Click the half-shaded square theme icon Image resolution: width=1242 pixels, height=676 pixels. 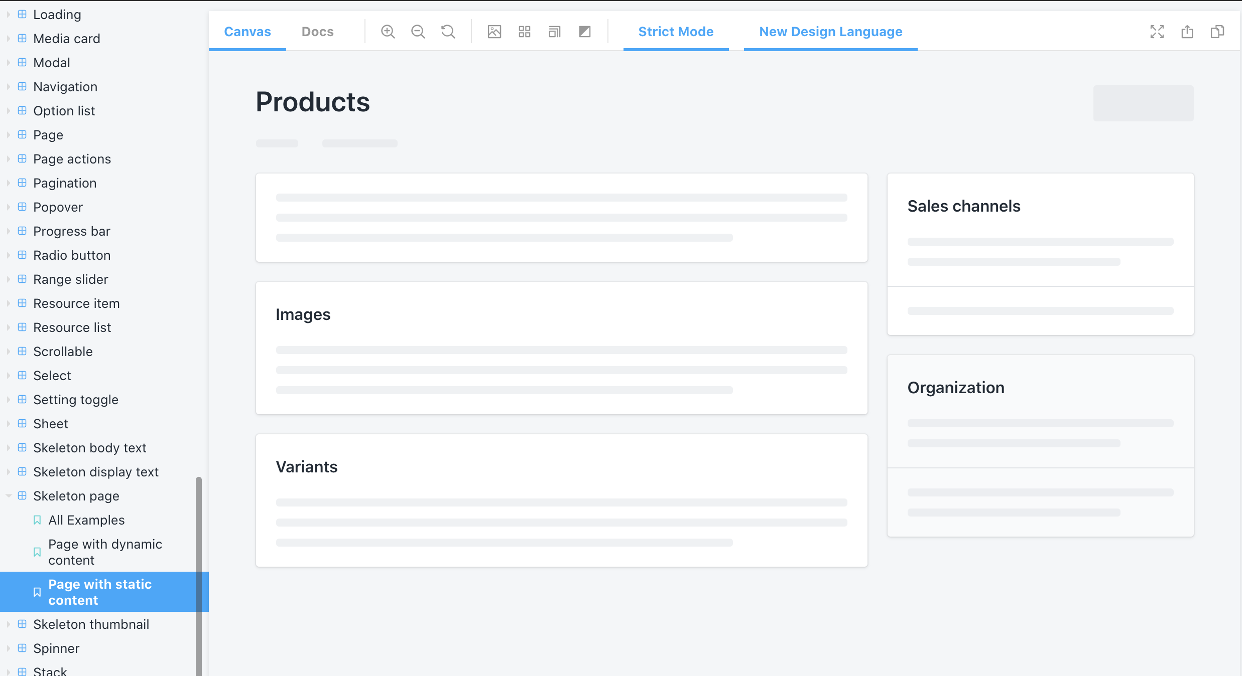pos(585,32)
